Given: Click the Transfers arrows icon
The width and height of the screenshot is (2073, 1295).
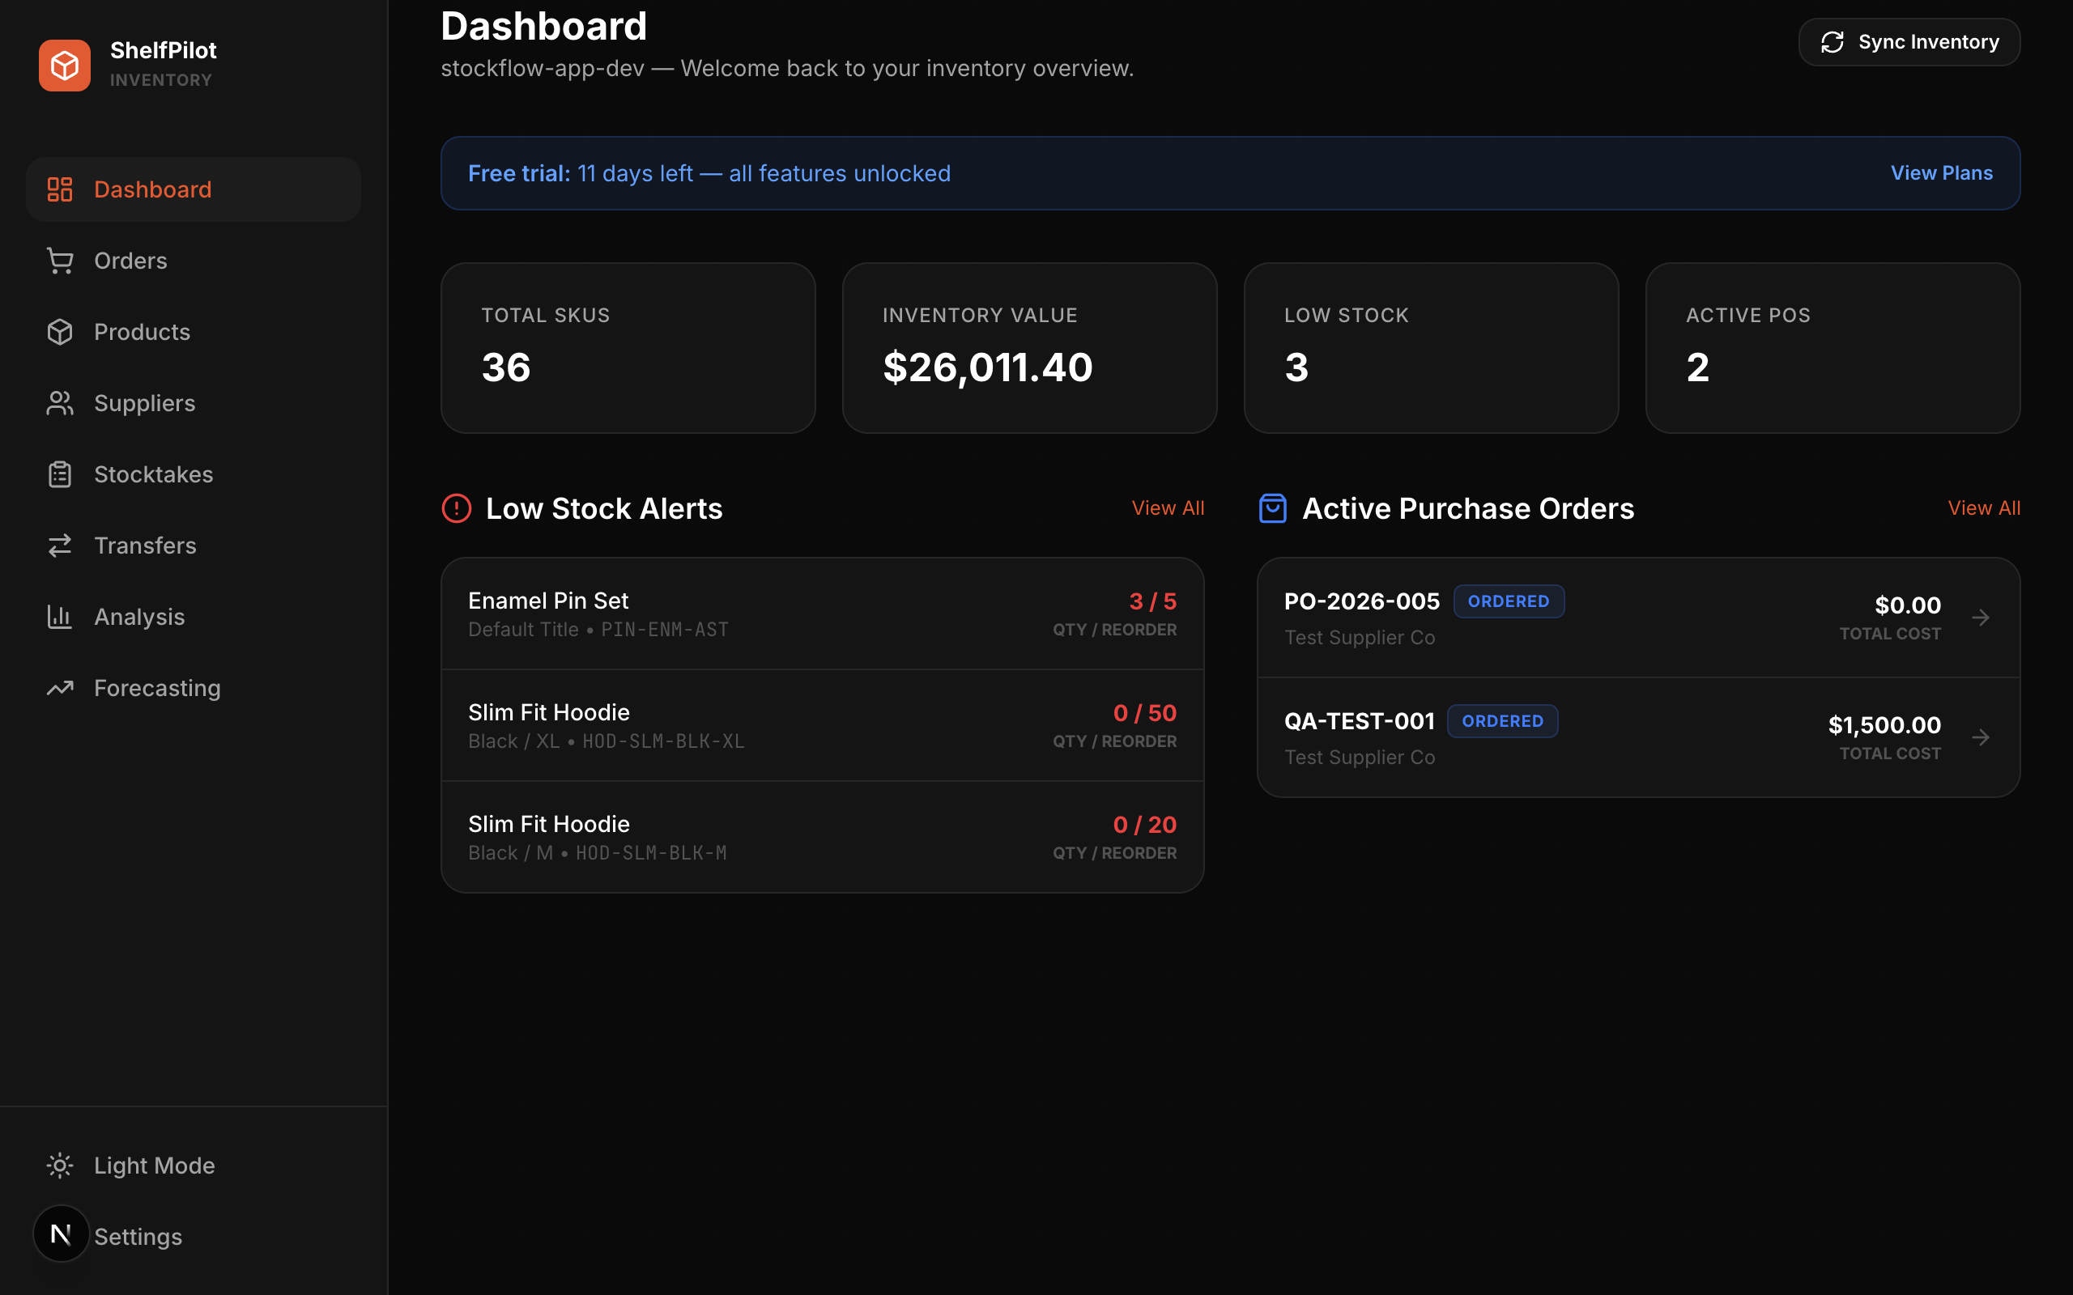Looking at the screenshot, I should 60,546.
